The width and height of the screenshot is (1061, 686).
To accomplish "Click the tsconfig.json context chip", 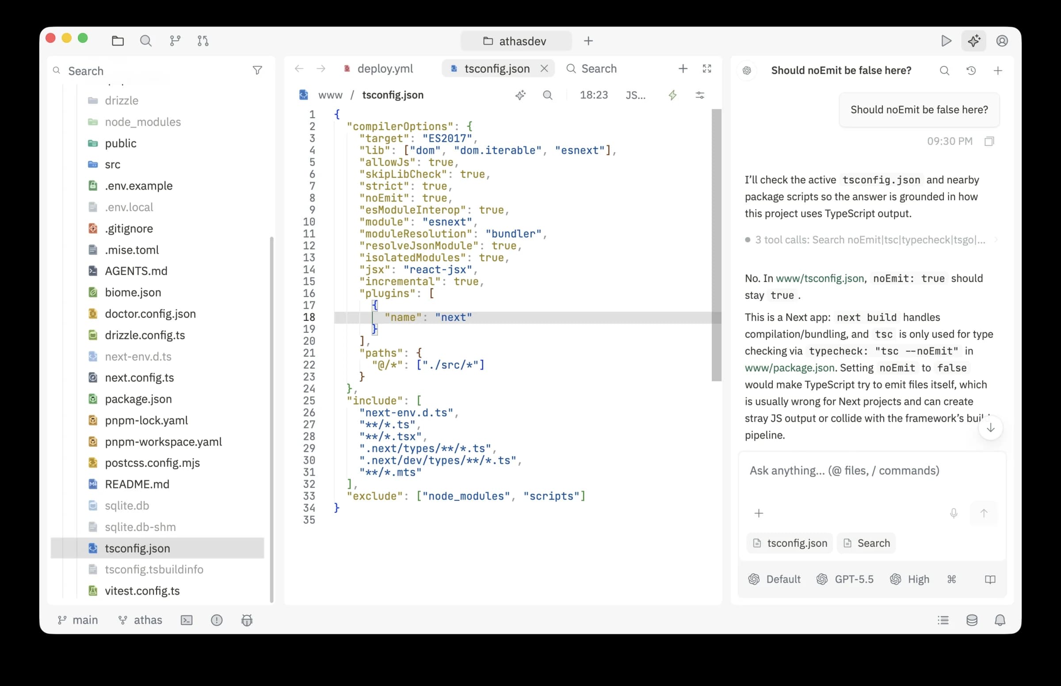I will pyautogui.click(x=789, y=543).
